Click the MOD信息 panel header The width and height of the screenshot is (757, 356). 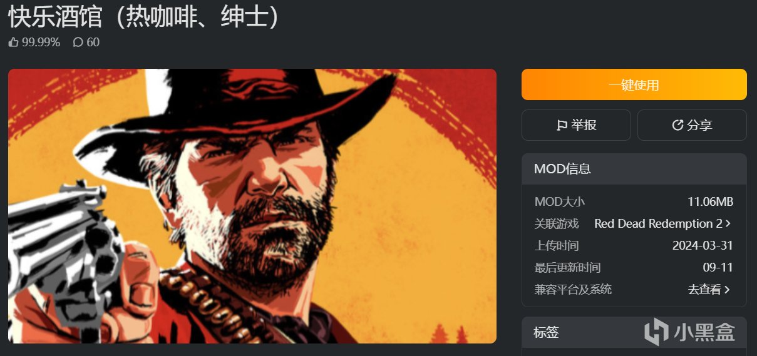coord(634,169)
